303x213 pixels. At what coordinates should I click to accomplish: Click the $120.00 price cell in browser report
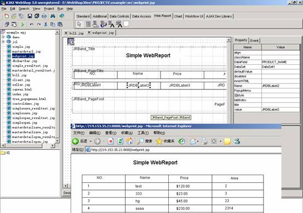tap(183, 186)
